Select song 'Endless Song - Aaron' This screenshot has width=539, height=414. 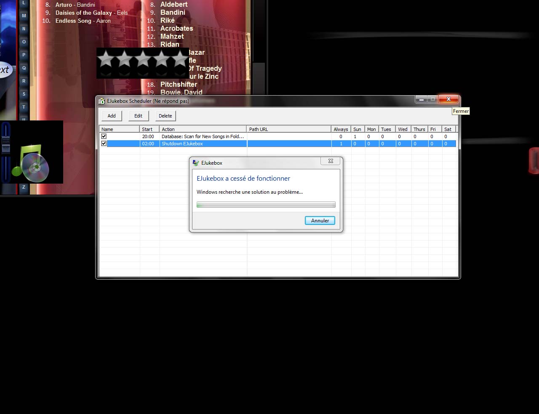pyautogui.click(x=83, y=21)
